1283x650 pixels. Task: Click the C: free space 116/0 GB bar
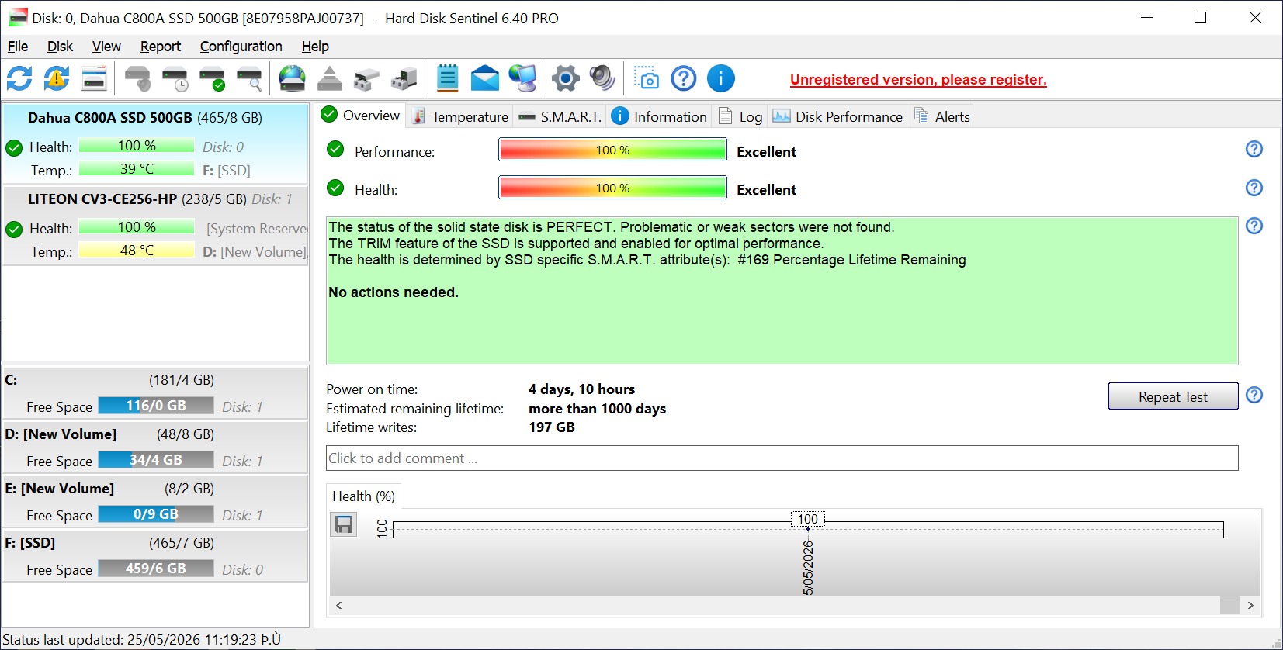click(156, 406)
